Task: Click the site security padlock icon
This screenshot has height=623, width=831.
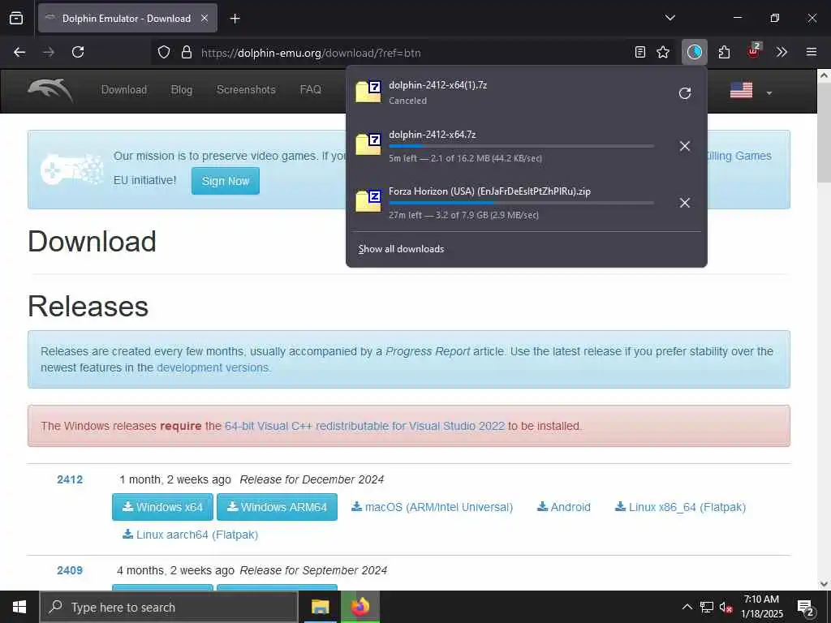Action: point(186,53)
